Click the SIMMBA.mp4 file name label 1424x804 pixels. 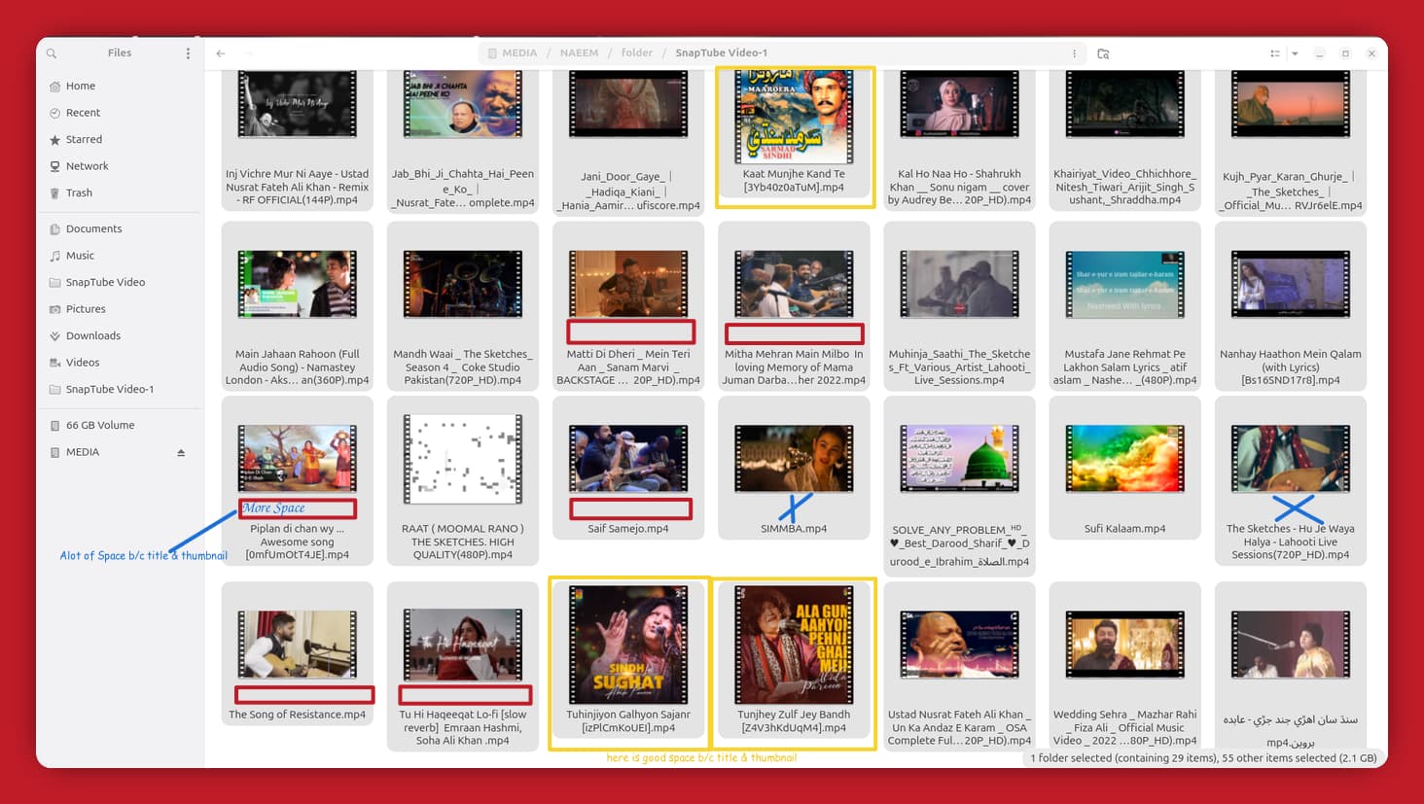(794, 529)
